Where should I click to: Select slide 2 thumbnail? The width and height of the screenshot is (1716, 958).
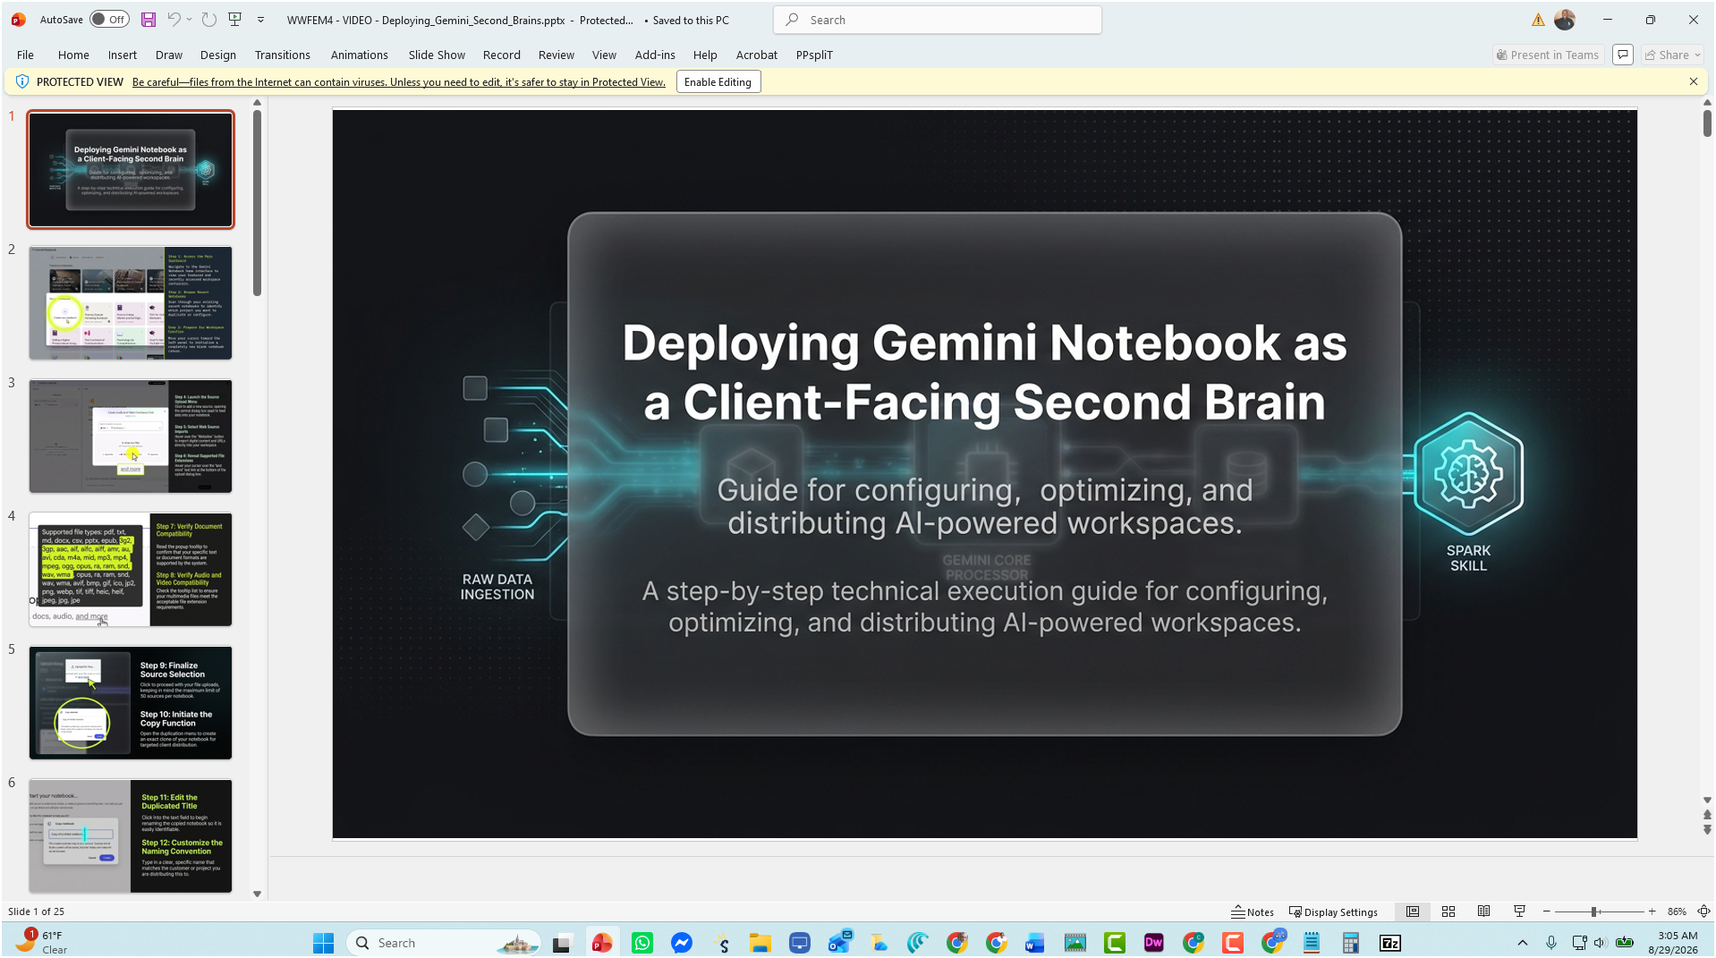tap(131, 302)
